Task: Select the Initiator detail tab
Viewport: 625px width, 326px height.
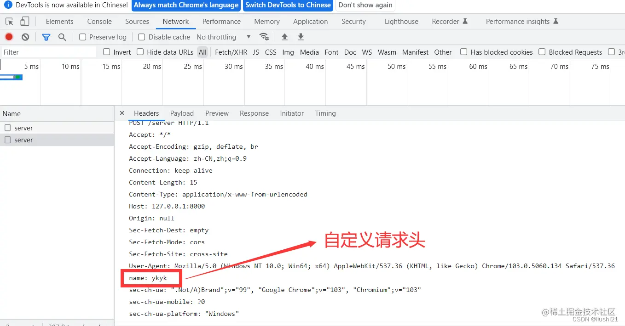Action: click(292, 113)
